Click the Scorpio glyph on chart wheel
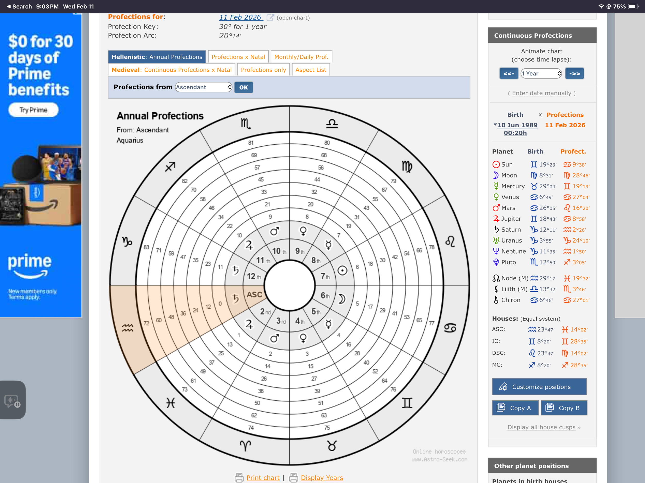Image resolution: width=645 pixels, height=483 pixels. pyautogui.click(x=245, y=124)
